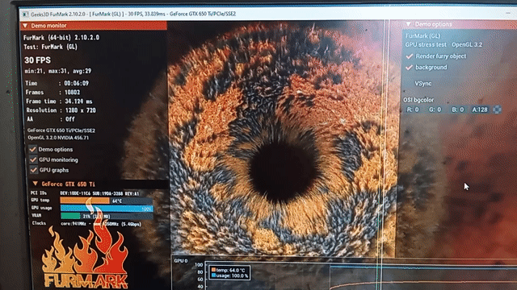Click the PCI IDs DEV:10DE-11C6 row
517x290 pixels.
point(85,193)
